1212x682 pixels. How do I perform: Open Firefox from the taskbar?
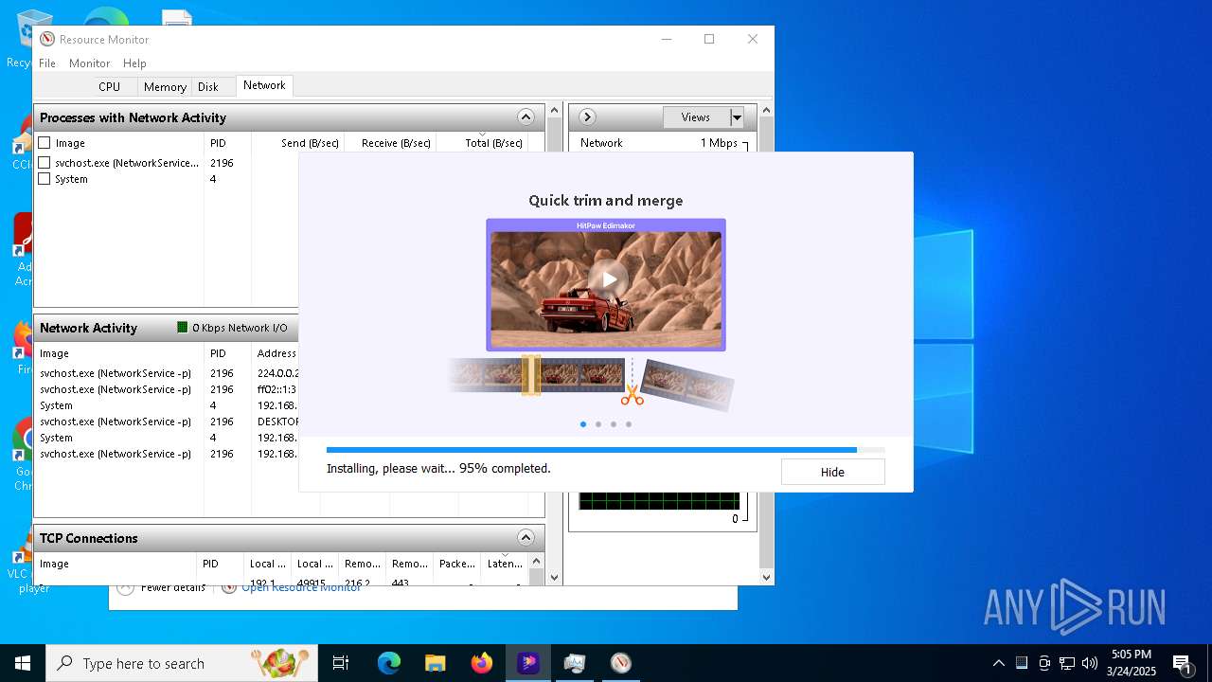pos(482,663)
